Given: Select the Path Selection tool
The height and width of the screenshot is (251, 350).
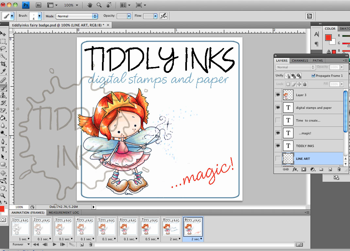Looking at the screenshot, I should [x=3, y=157].
